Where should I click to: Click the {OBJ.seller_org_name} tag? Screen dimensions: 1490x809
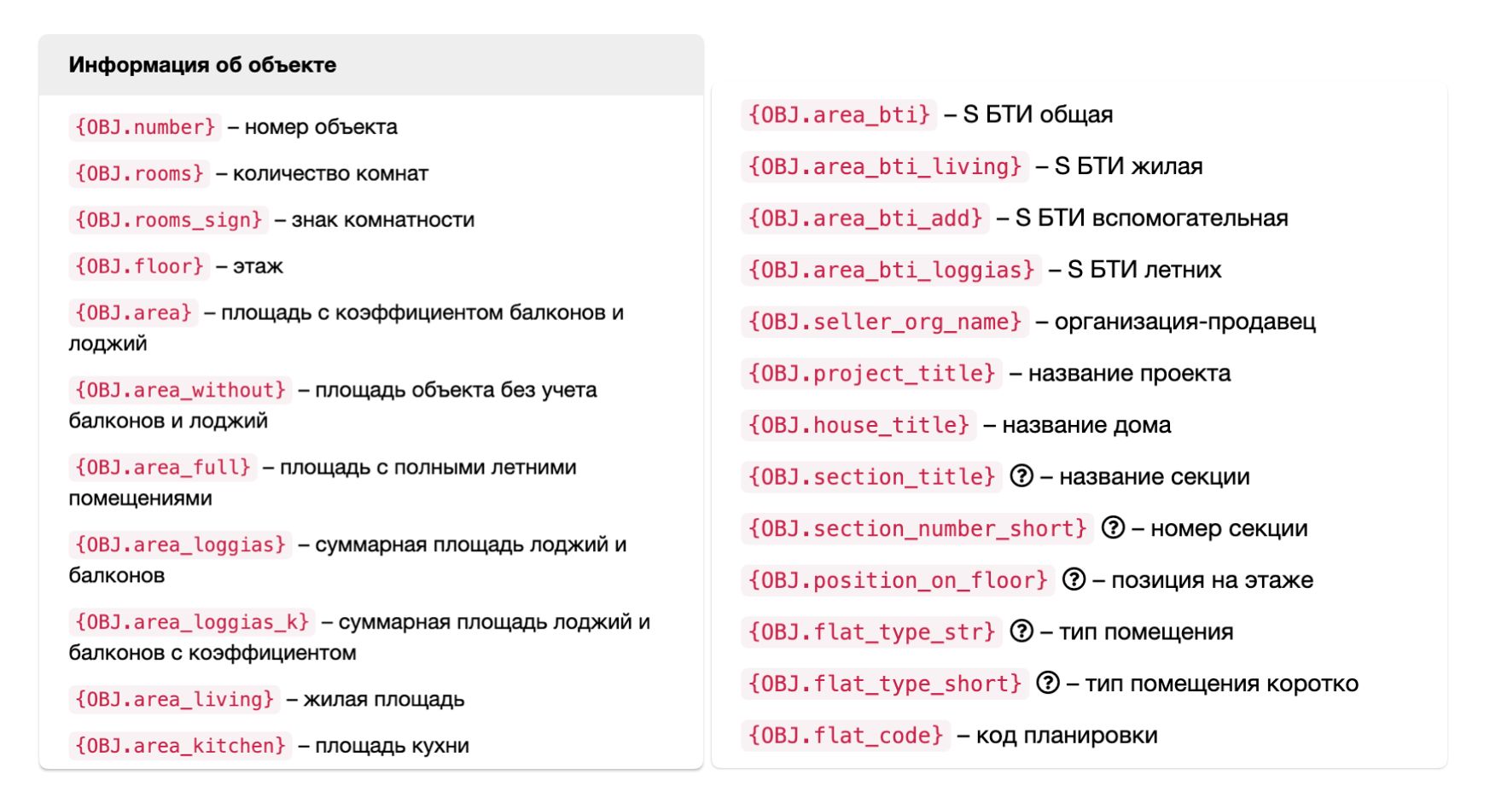click(x=884, y=322)
